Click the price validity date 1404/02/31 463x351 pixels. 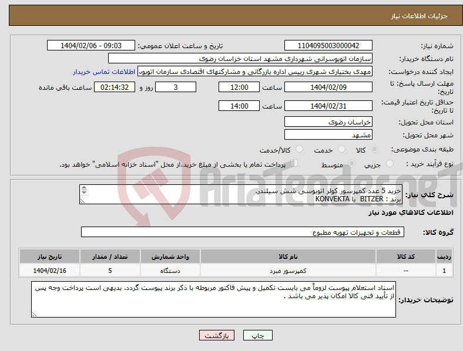(x=328, y=106)
